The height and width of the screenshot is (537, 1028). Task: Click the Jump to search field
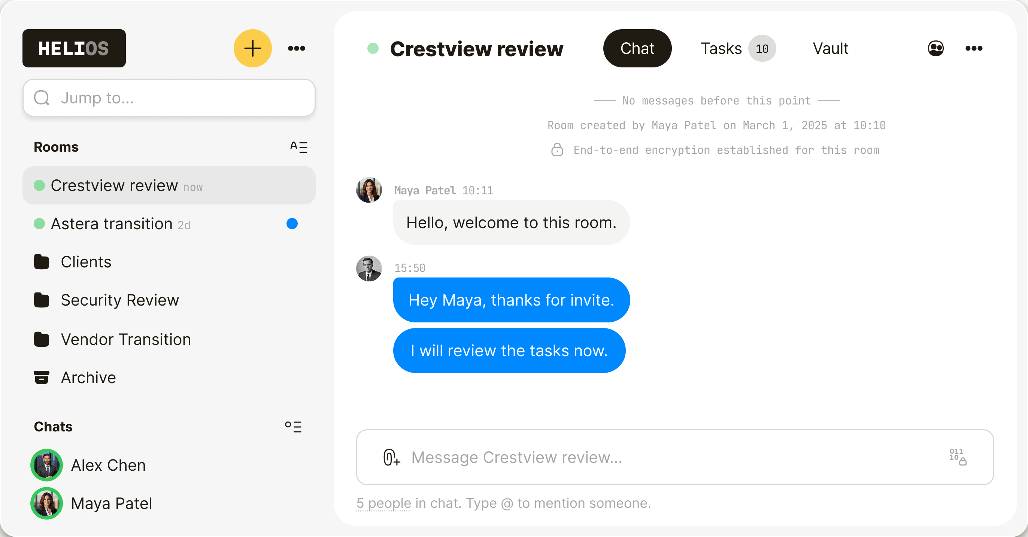(x=169, y=98)
